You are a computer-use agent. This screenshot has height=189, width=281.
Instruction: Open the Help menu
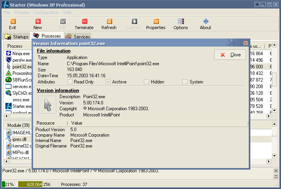point(67,12)
